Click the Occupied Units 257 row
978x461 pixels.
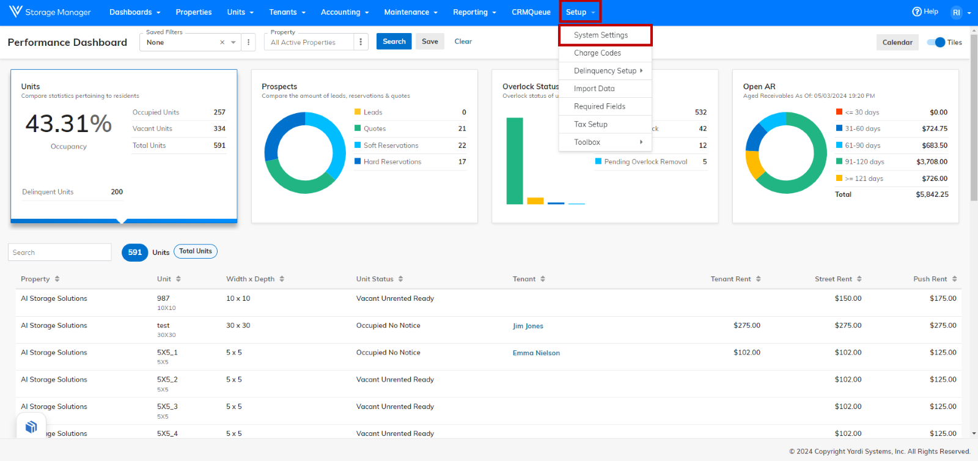(179, 112)
